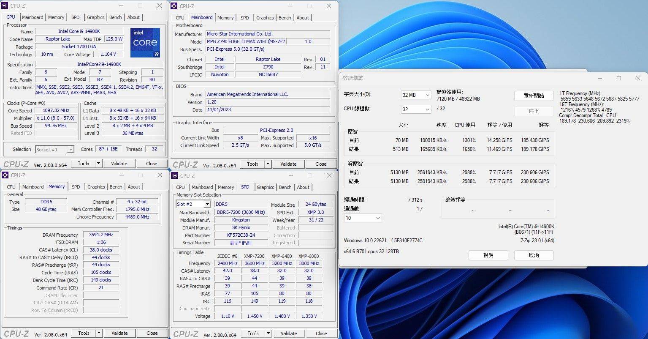This screenshot has width=648, height=339.
Task: Open CPU tab in the Memory window
Action: tap(11, 187)
